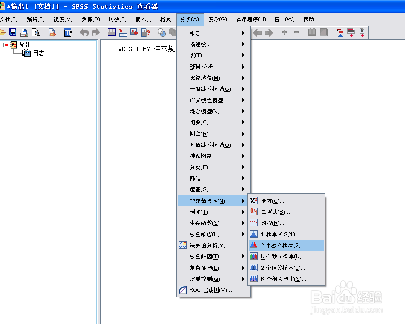Viewport: 405px width, 324px height.
Task: Open the 度量(S) submenu
Action: coord(213,189)
